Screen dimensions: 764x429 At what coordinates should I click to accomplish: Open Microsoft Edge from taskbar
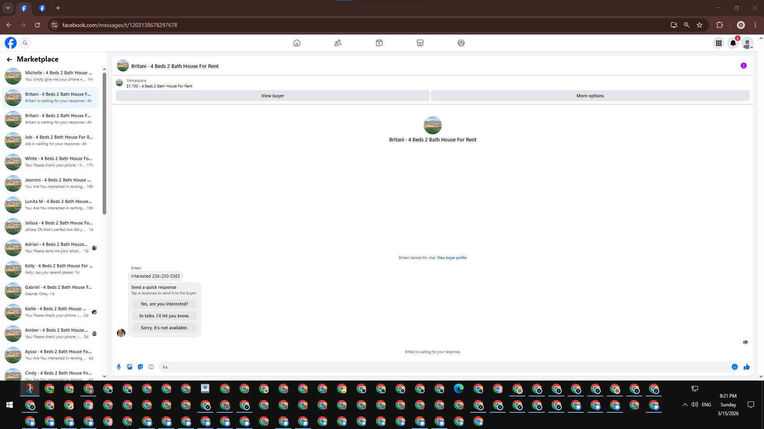coord(459,388)
